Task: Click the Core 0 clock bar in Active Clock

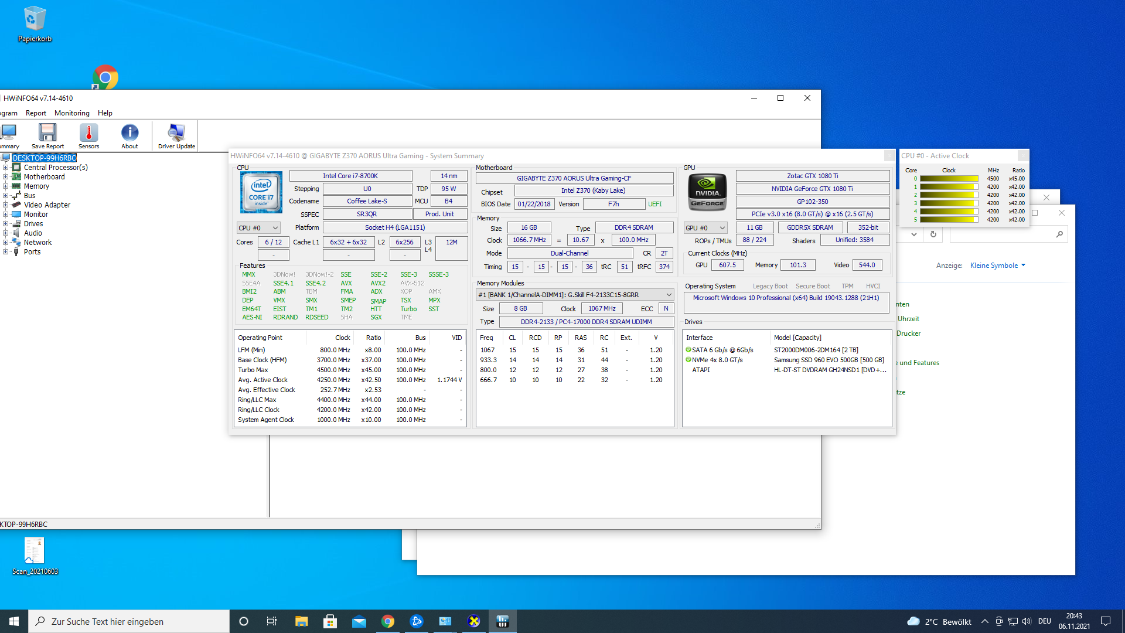Action: pyautogui.click(x=949, y=178)
